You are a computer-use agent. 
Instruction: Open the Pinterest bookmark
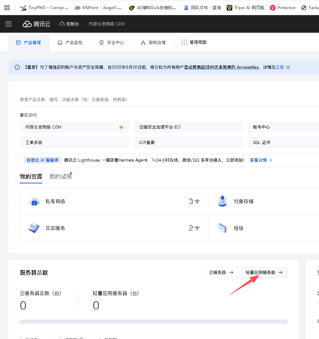(x=283, y=8)
